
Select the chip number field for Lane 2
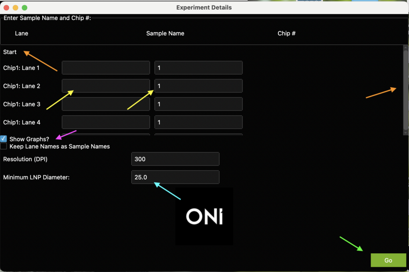tap(198, 86)
